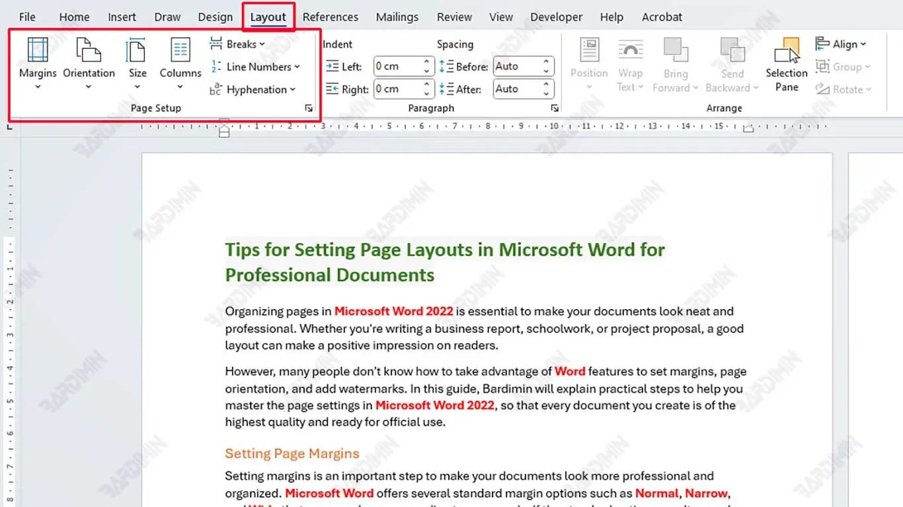The image size is (903, 507).
Task: Open the Hyphenation dropdown menu
Action: pos(253,90)
